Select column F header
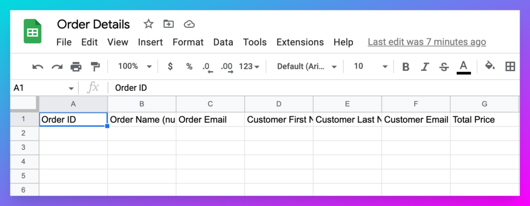Viewport: 530px width, 206px height. (x=416, y=104)
